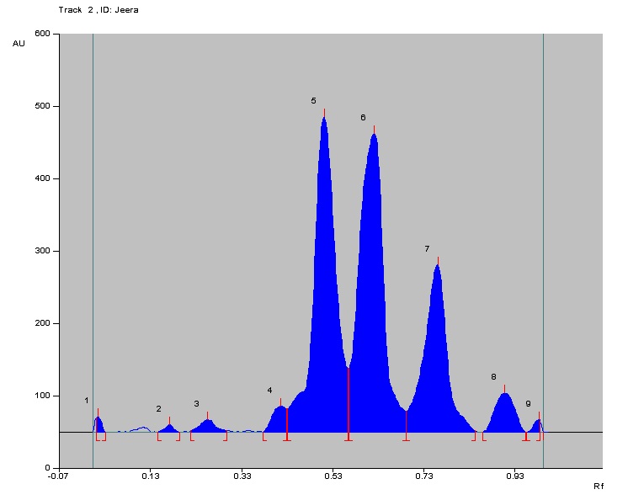Image resolution: width=628 pixels, height=500 pixels.
Task: Click the peak number 5 label
Action: (313, 101)
